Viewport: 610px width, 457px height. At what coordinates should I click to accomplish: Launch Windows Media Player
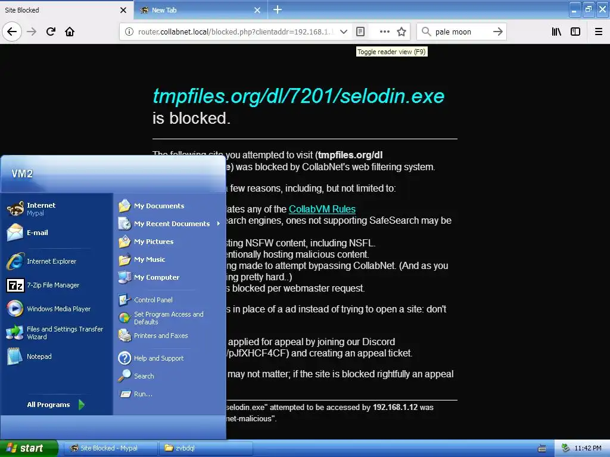[57, 309]
